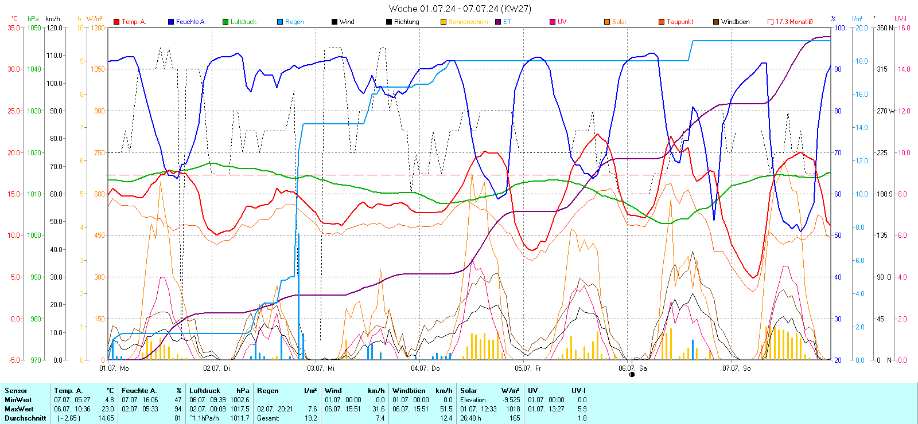This screenshot has width=918, height=424.
Task: Select the purple ET legend swatch
Action: (x=498, y=22)
